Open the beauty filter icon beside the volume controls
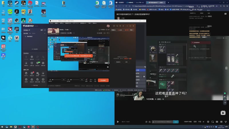Screen dimensions: 229x129 point(86,80)
